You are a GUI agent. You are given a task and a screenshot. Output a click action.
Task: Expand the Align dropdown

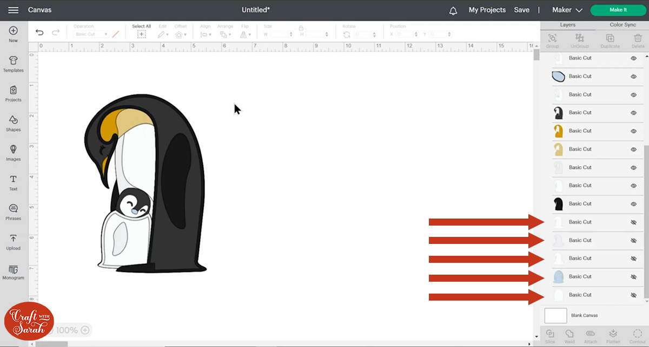click(x=206, y=34)
